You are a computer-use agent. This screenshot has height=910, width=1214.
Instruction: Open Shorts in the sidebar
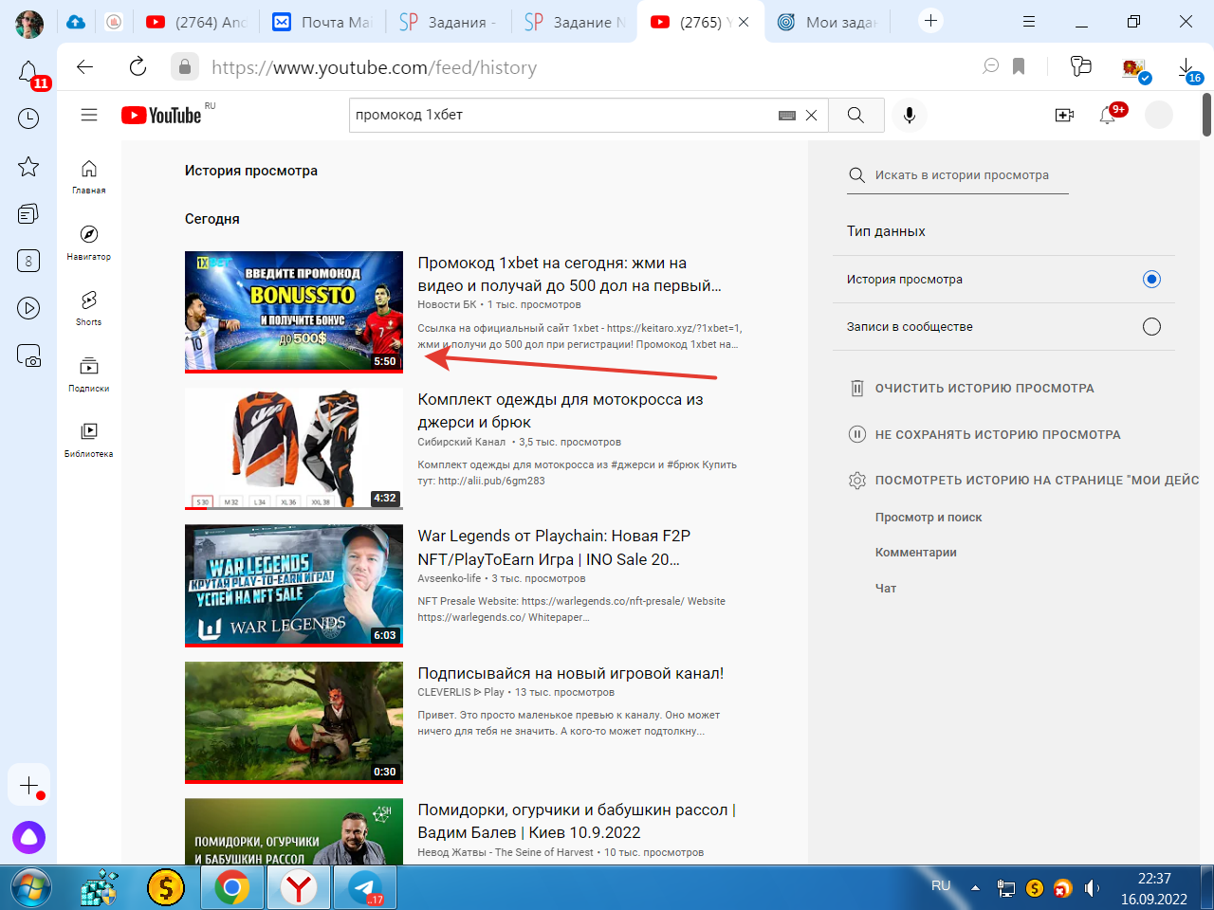point(89,307)
